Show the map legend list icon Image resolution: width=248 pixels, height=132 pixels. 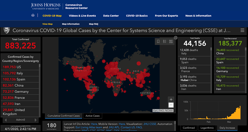(164, 41)
